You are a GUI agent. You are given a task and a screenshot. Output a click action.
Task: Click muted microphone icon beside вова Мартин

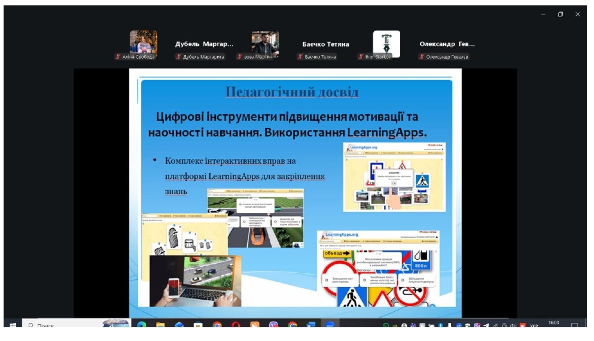pyautogui.click(x=239, y=57)
